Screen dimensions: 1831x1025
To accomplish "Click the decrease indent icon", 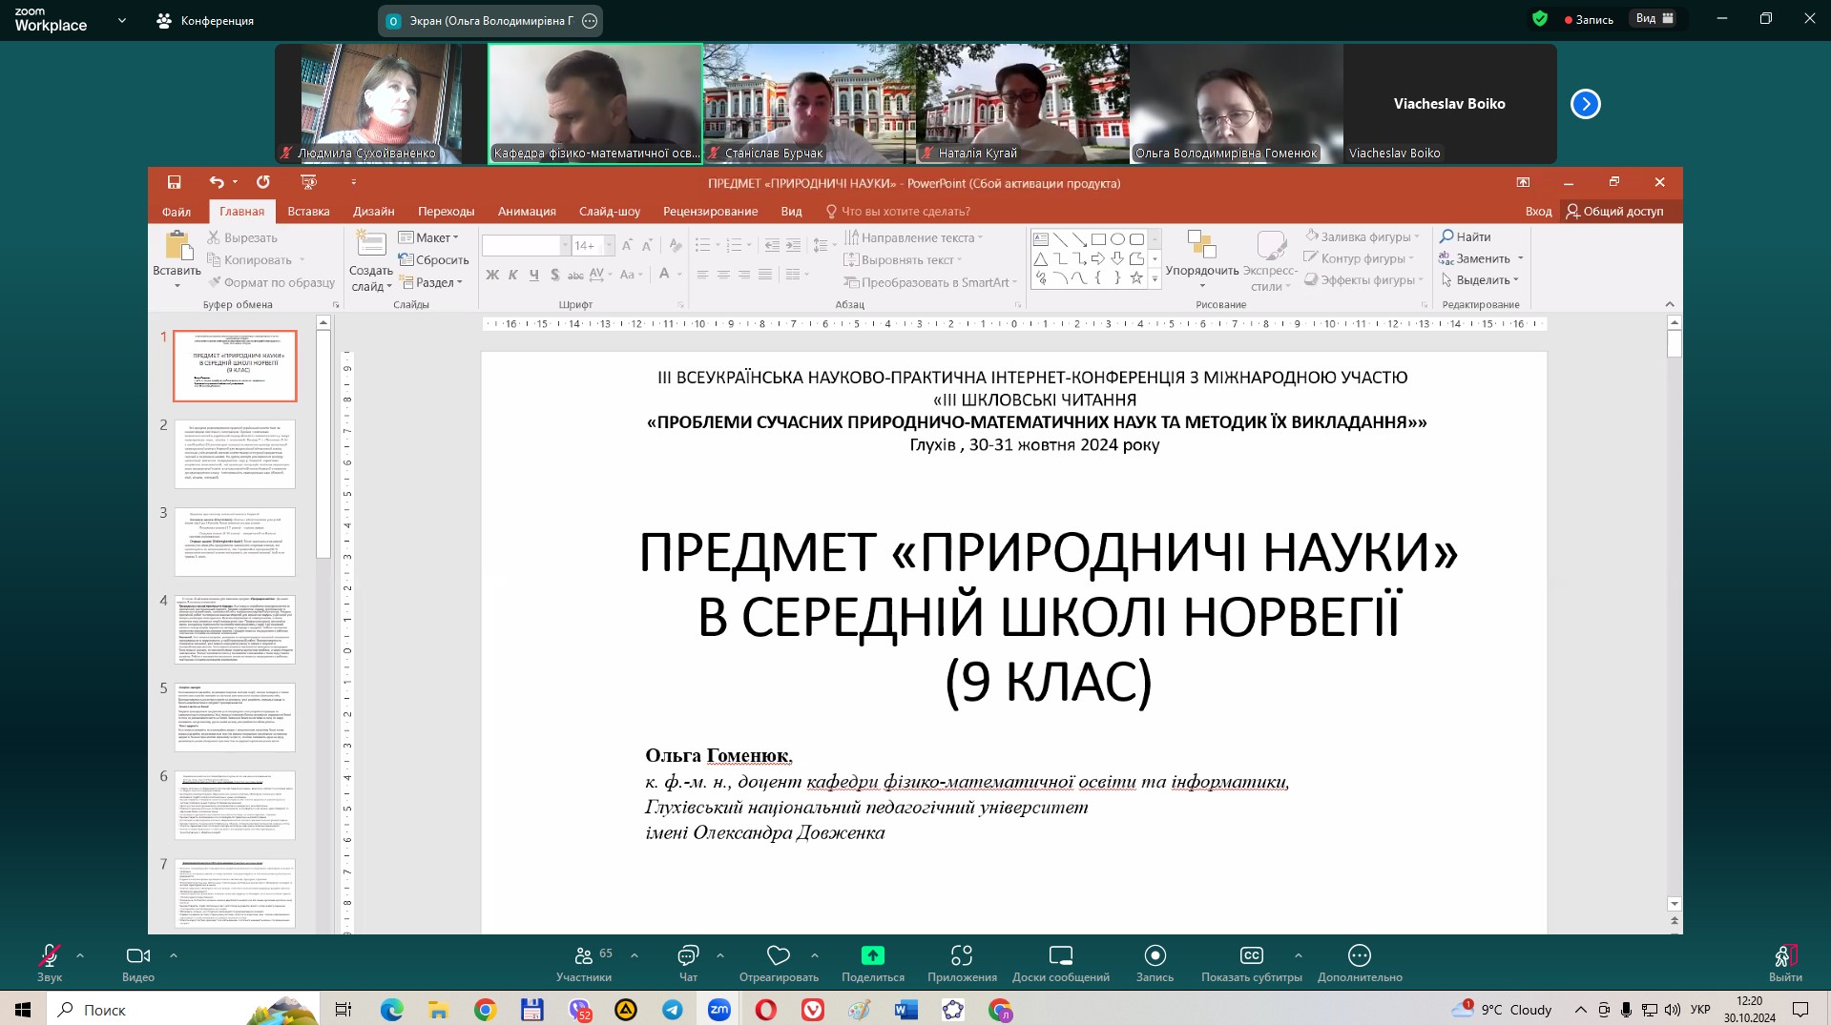I will 772,245.
